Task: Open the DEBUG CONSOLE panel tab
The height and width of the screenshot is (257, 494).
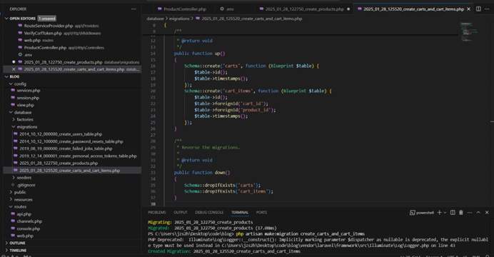Action: point(209,213)
